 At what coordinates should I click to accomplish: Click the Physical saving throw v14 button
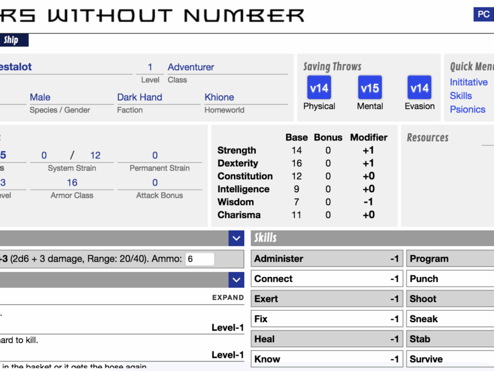[319, 88]
